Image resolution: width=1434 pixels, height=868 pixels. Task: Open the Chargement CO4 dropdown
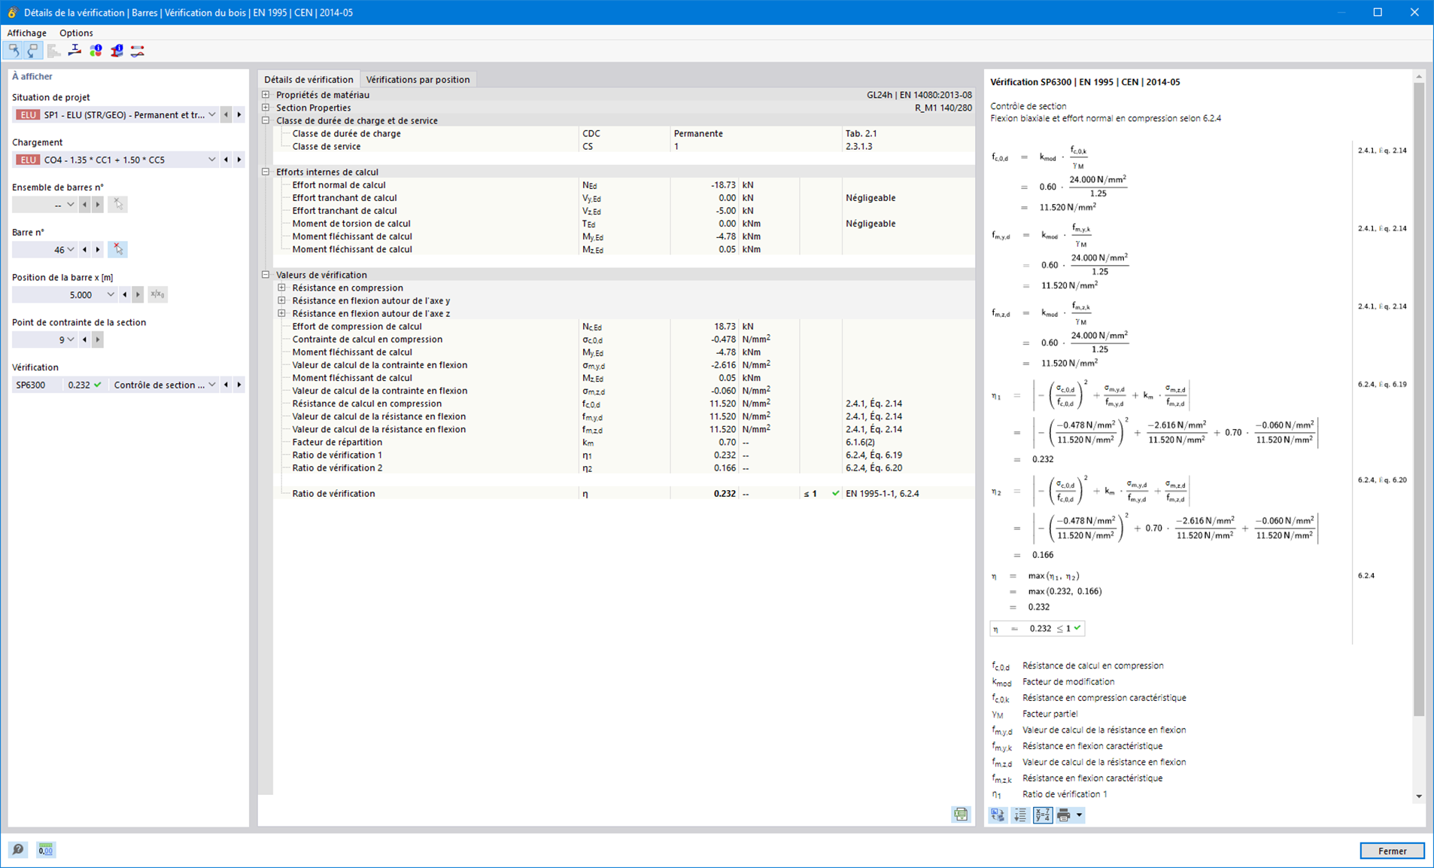point(212,160)
